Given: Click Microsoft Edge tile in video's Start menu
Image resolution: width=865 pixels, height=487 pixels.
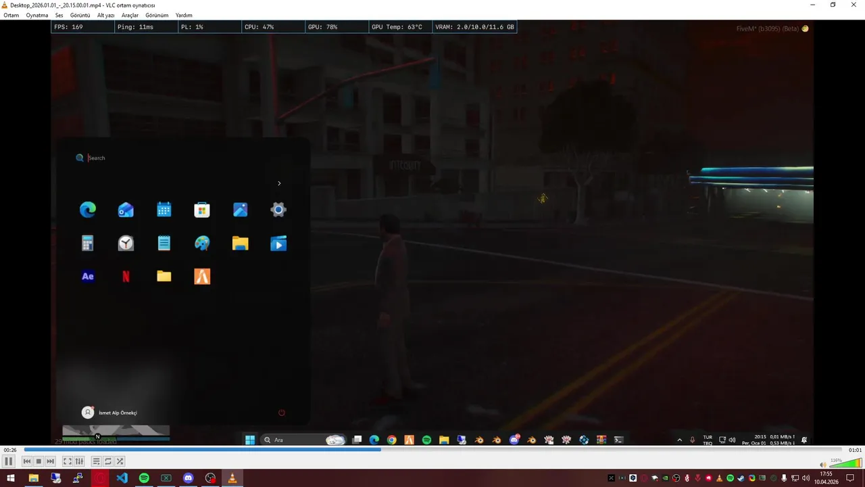Looking at the screenshot, I should click(x=88, y=210).
